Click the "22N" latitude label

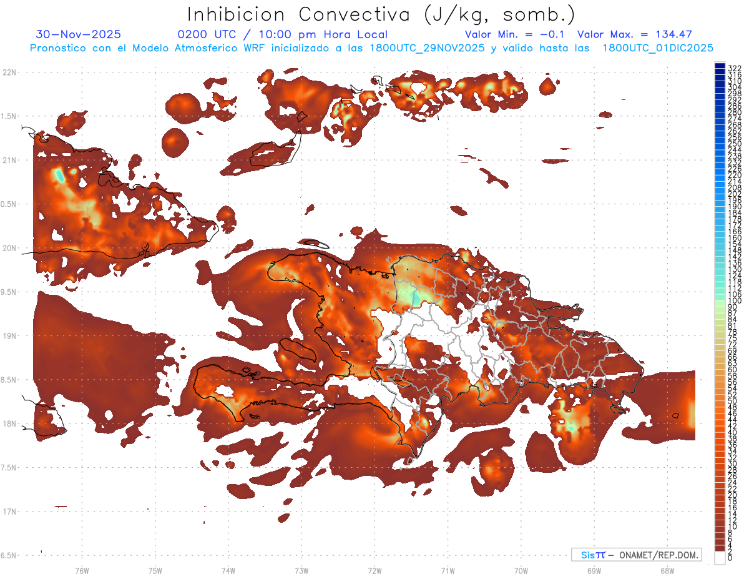[x=9, y=72]
